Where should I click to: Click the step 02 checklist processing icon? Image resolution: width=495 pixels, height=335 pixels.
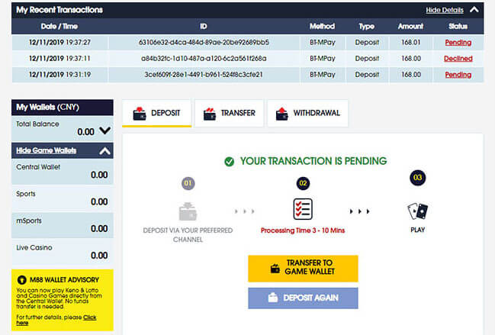click(x=303, y=209)
